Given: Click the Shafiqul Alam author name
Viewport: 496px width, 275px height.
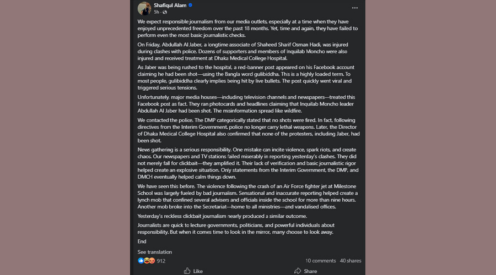Looking at the screenshot, I should (170, 5).
